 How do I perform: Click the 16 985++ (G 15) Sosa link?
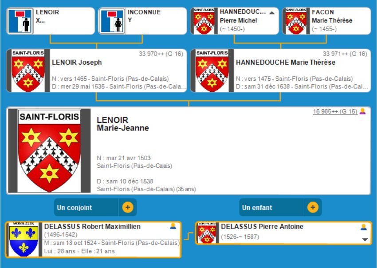click(x=335, y=111)
